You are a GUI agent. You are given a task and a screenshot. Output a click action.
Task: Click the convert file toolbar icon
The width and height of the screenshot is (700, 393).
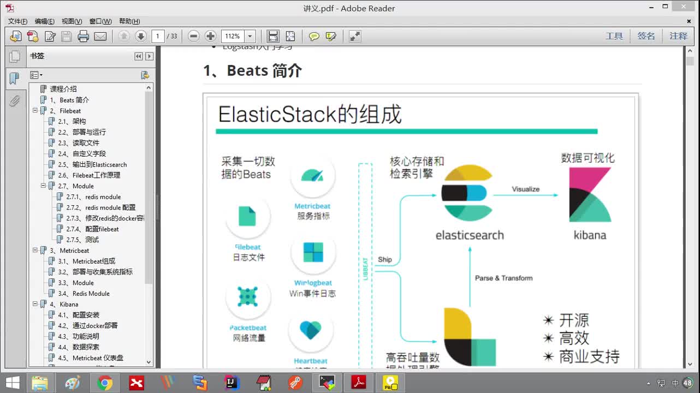coord(33,36)
